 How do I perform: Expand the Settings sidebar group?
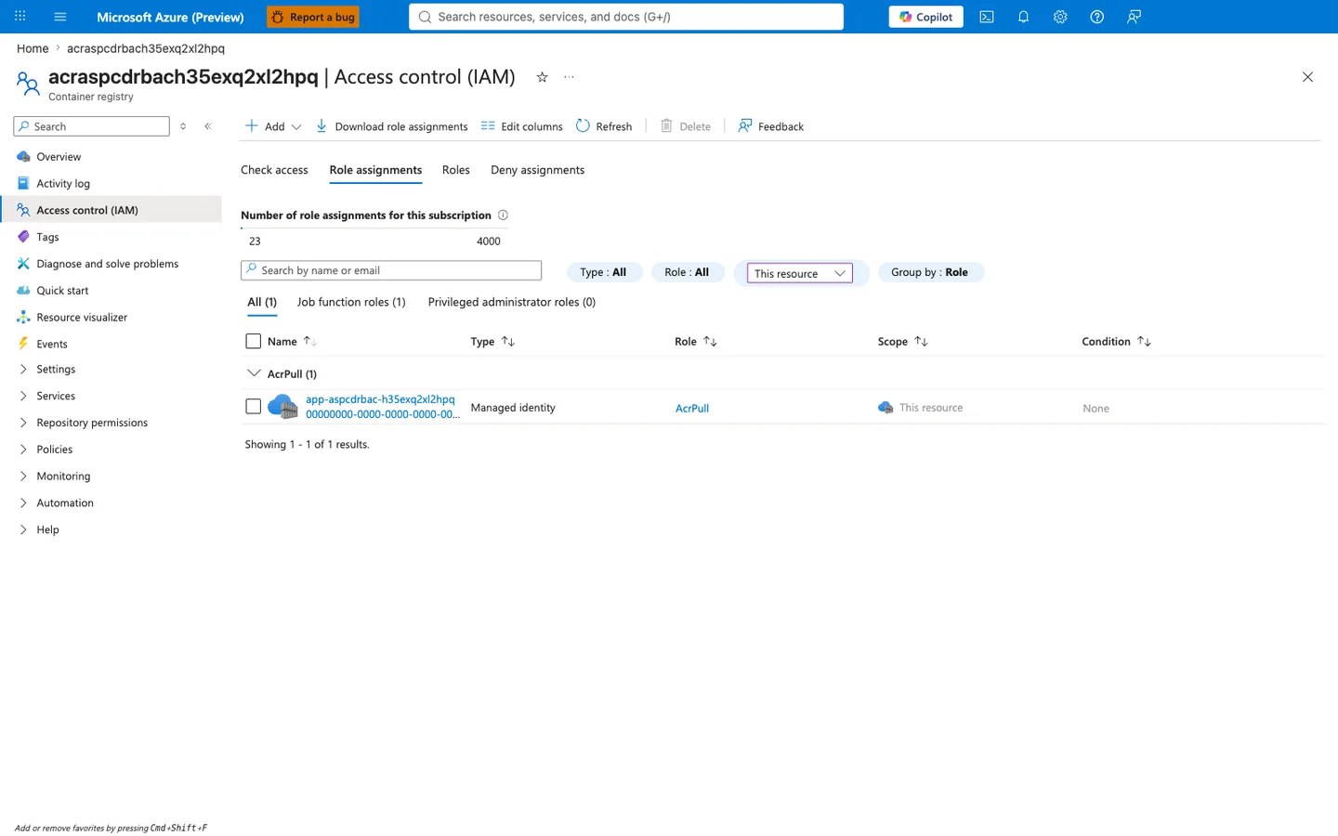click(111, 370)
